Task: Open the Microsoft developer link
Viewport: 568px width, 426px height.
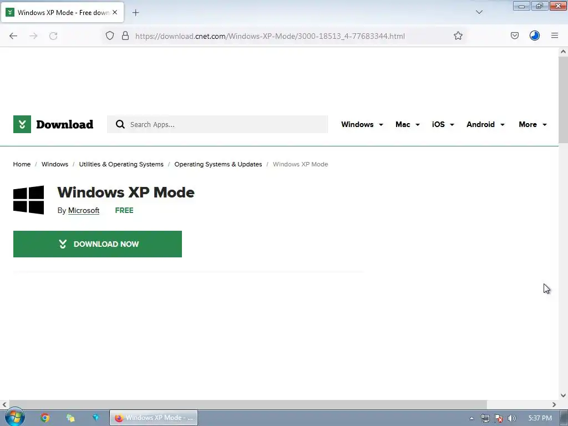Action: 84,210
